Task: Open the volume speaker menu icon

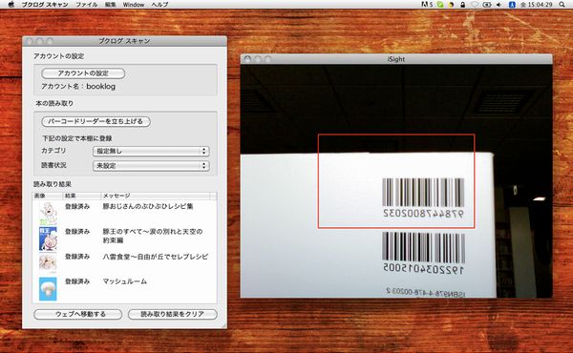Action: tap(499, 5)
